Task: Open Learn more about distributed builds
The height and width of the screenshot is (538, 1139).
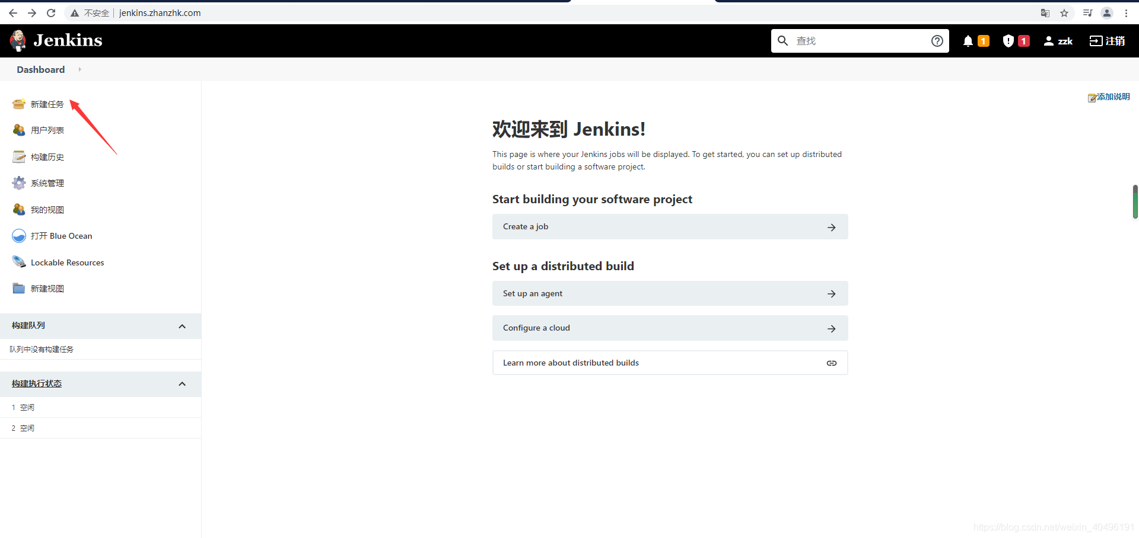Action: click(x=670, y=363)
